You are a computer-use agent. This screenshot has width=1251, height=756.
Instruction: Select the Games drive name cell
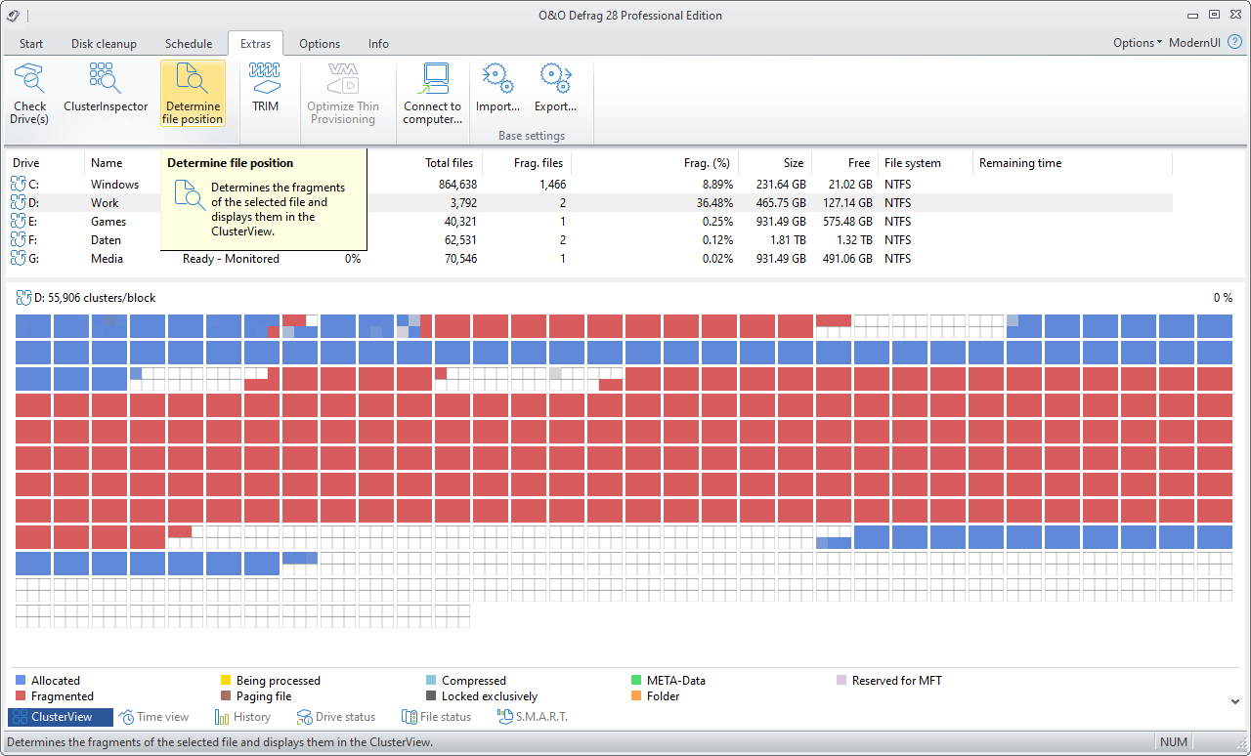point(108,221)
